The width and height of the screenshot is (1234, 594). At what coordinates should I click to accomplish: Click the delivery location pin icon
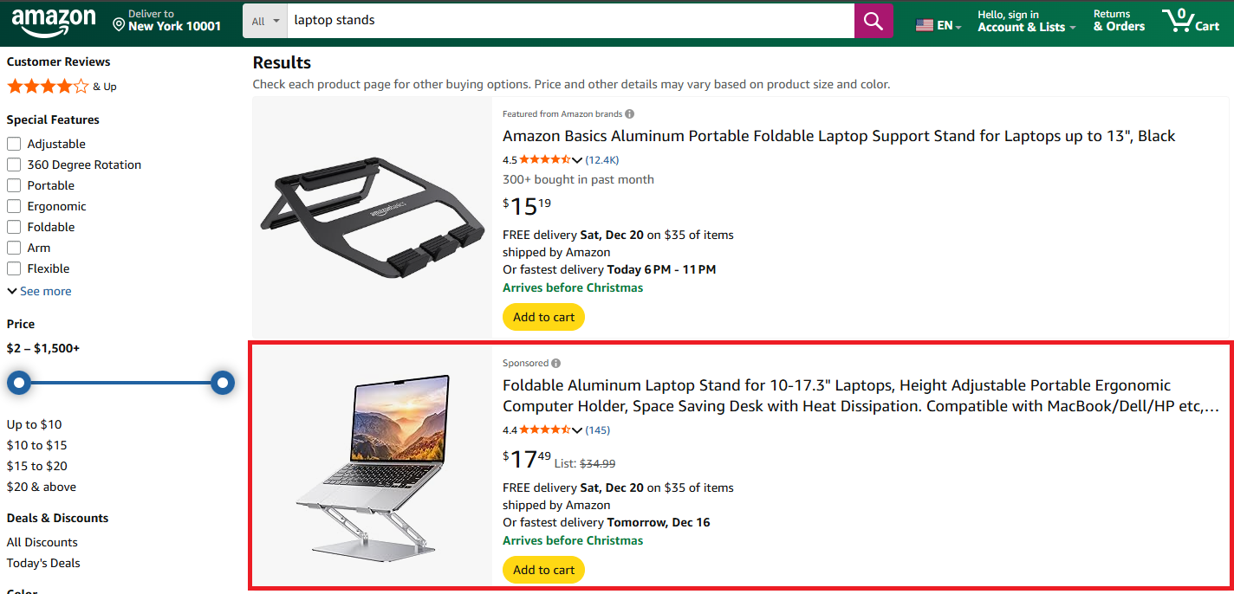[118, 26]
